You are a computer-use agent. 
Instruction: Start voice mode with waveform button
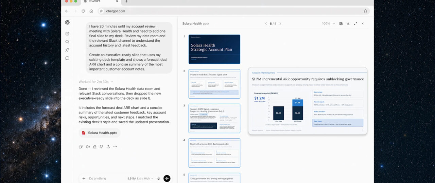click(x=167, y=178)
